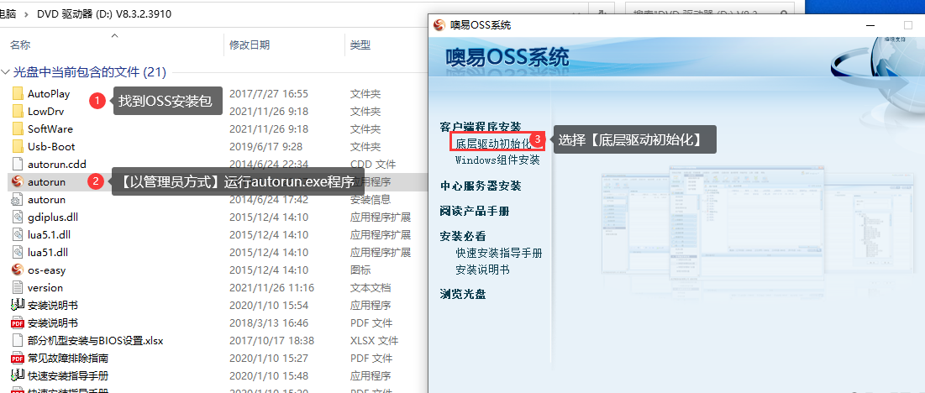Image resolution: width=925 pixels, height=393 pixels.
Task: Sort files by 修改日期 column header
Action: coord(250,45)
